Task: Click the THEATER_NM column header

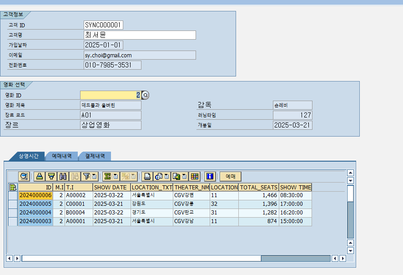Action: pyautogui.click(x=191, y=187)
